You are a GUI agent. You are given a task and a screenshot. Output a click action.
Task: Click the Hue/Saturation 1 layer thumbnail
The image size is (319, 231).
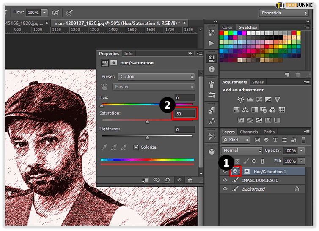click(235, 172)
